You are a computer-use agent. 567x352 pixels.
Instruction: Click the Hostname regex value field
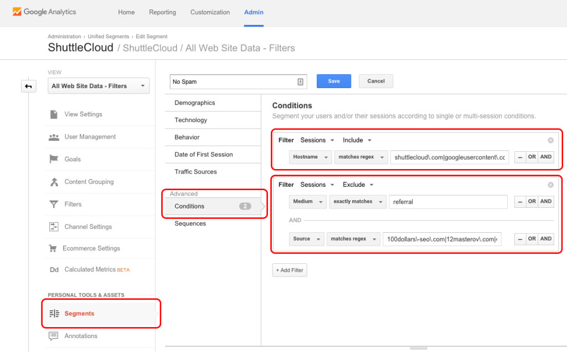[x=450, y=157]
